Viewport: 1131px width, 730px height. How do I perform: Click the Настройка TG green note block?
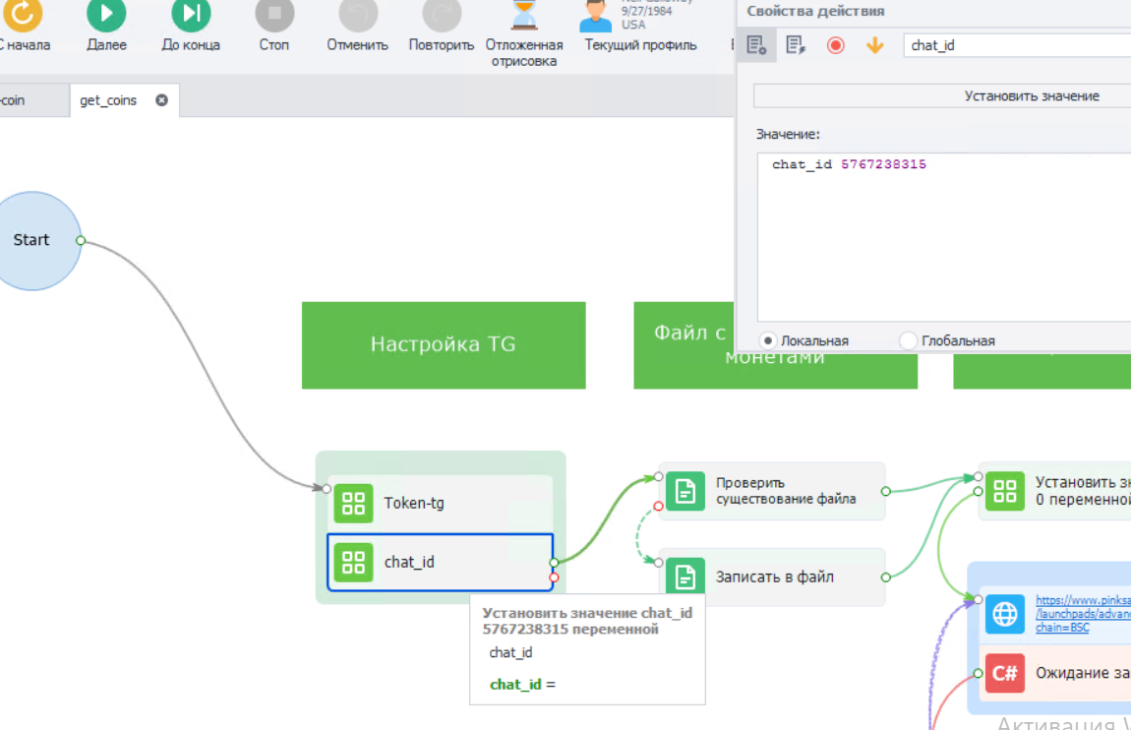click(443, 344)
